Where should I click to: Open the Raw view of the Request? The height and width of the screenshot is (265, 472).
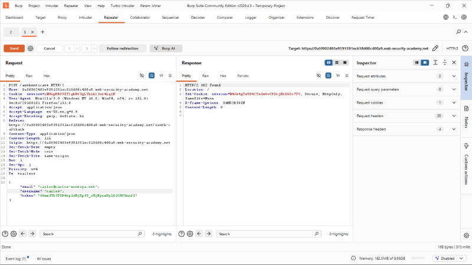click(x=29, y=76)
